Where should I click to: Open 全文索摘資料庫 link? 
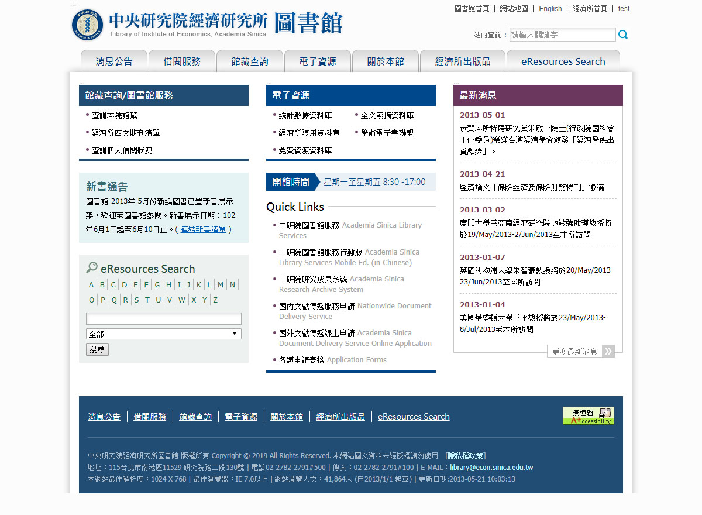[x=387, y=116]
